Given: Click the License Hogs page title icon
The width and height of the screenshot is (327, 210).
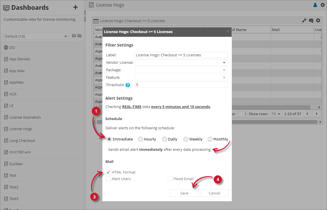Looking at the screenshot, I should (91, 5).
